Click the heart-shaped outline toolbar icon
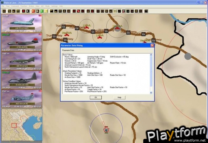Screen dimensions: 208x143 [x=98, y=11]
